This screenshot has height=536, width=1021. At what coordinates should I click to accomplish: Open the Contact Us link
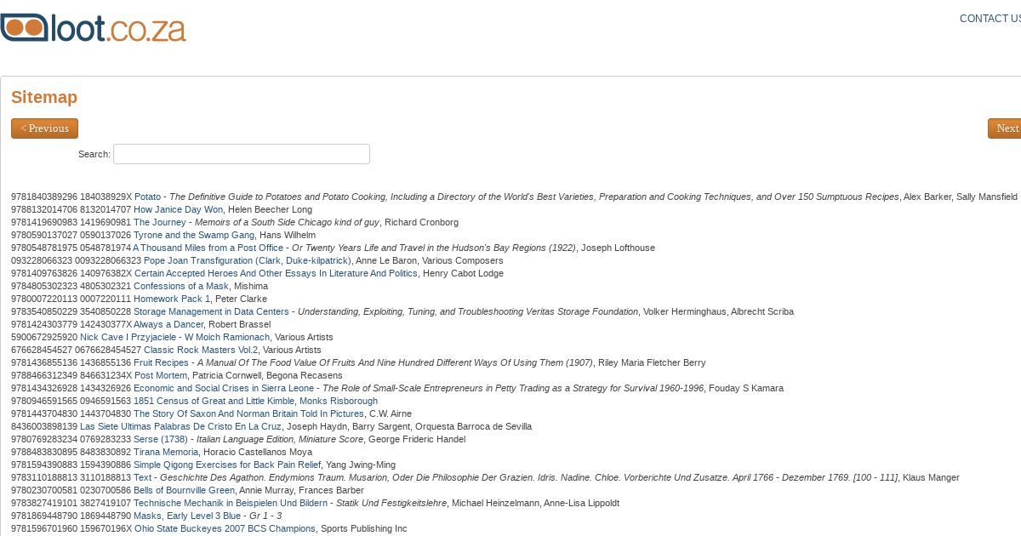(x=990, y=19)
